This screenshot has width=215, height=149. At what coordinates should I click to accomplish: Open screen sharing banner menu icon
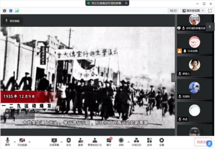tap(126, 3)
